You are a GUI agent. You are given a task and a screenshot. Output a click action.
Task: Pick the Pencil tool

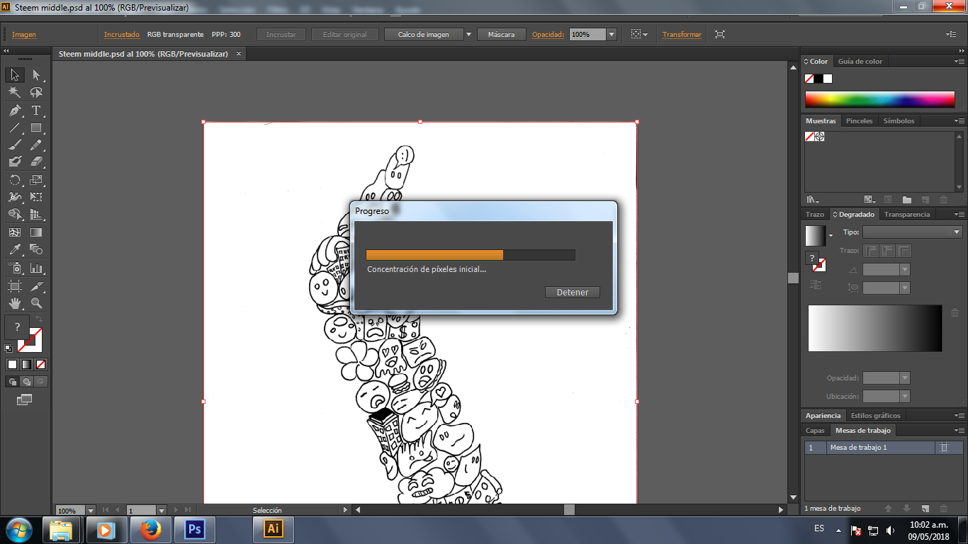(36, 145)
